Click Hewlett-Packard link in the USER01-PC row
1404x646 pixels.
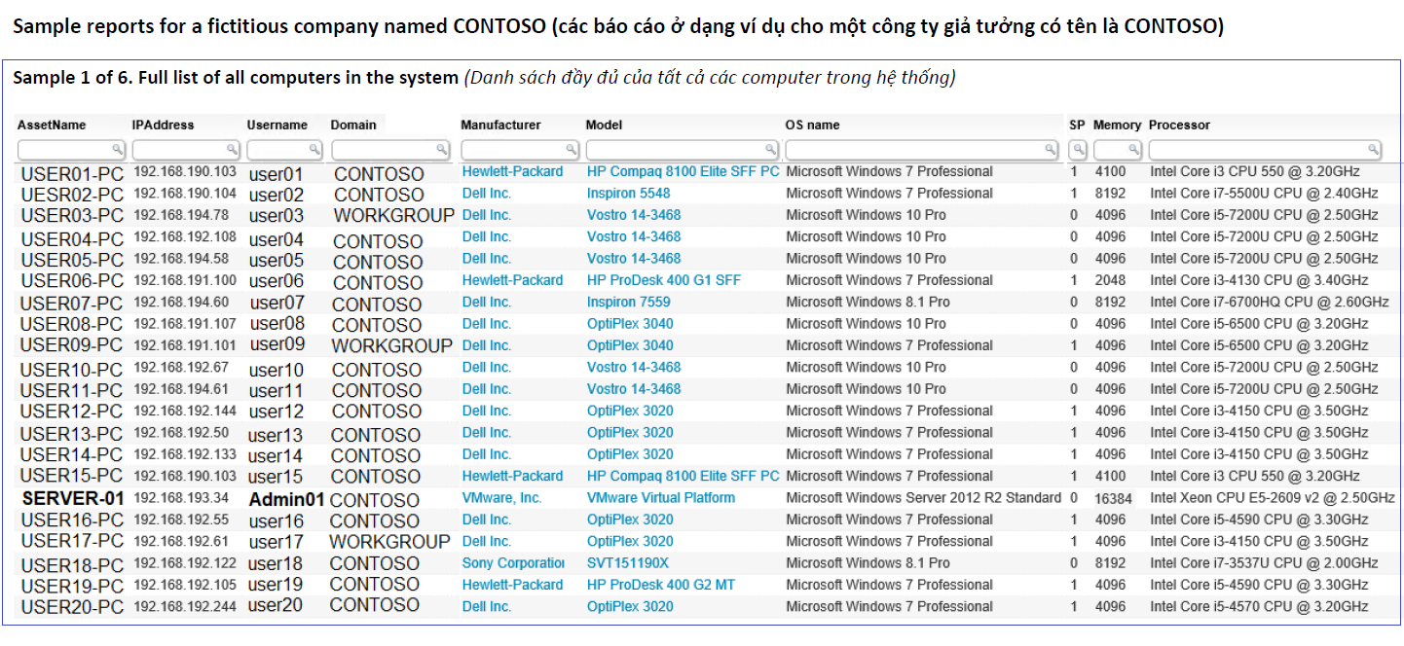pos(512,171)
